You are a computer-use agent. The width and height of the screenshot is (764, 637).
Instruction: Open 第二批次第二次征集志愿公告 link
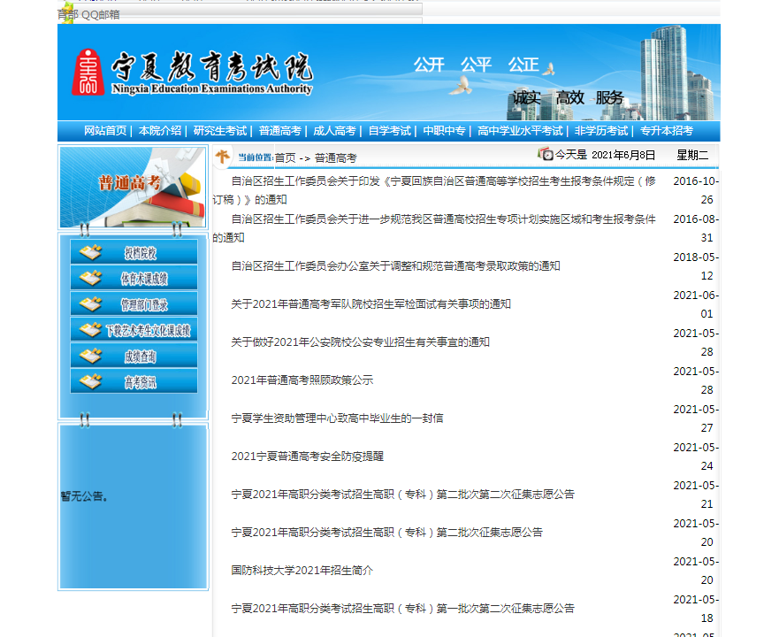pyautogui.click(x=403, y=495)
